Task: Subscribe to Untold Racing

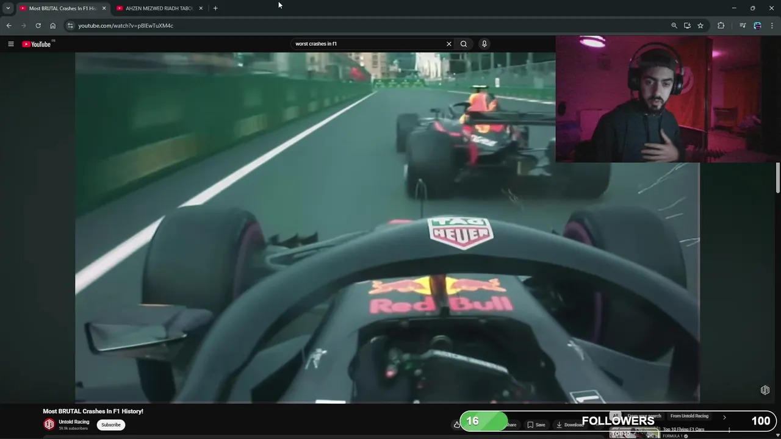Action: click(x=111, y=425)
